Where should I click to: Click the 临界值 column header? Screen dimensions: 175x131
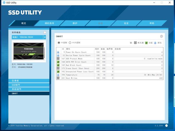click(110, 49)
